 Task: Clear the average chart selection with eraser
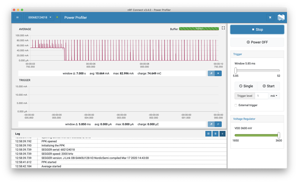pos(211,73)
